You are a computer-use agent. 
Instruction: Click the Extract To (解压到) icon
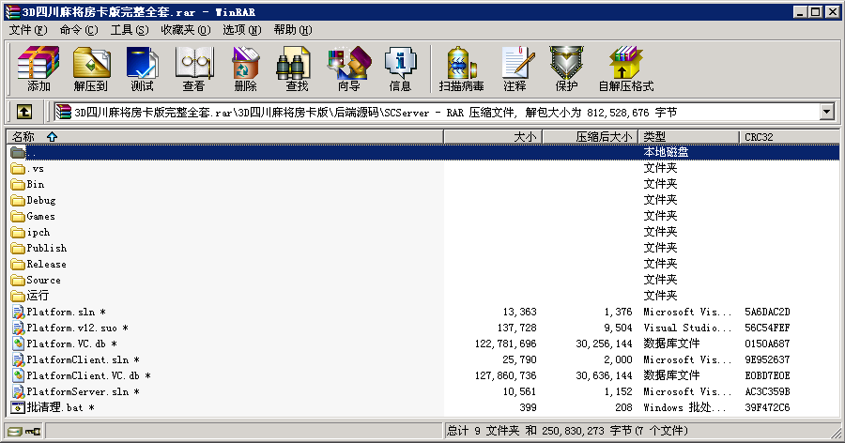(90, 69)
